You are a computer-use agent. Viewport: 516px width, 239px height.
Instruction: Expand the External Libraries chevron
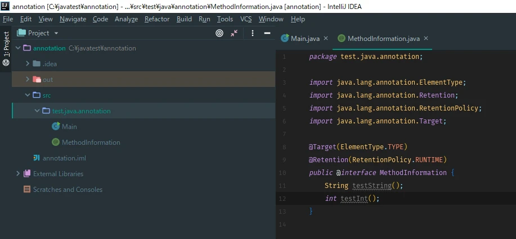click(x=18, y=174)
